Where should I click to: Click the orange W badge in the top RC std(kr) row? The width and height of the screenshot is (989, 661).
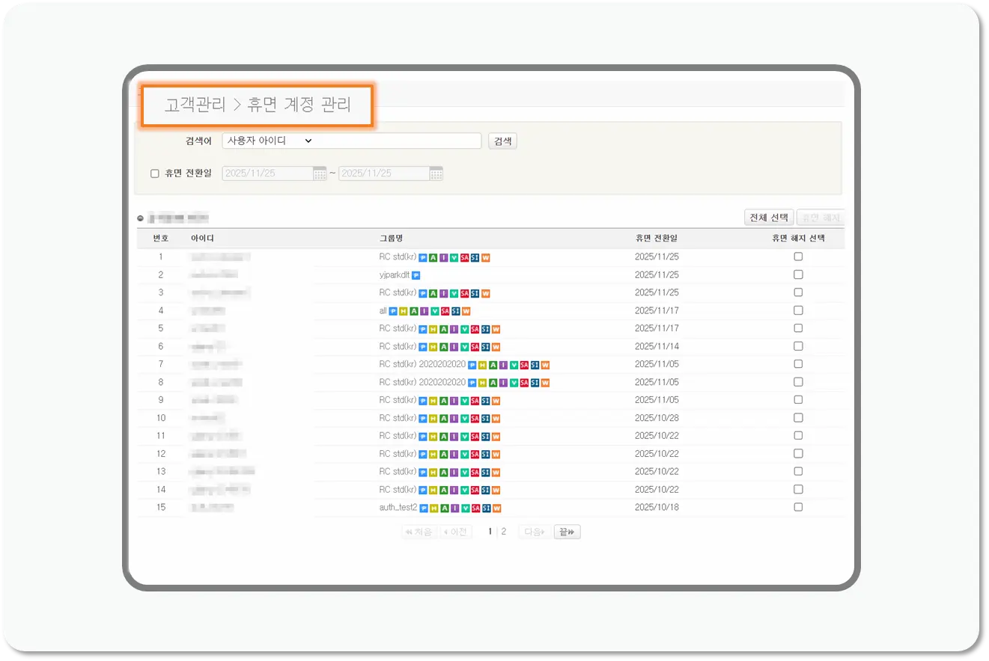[x=486, y=256]
